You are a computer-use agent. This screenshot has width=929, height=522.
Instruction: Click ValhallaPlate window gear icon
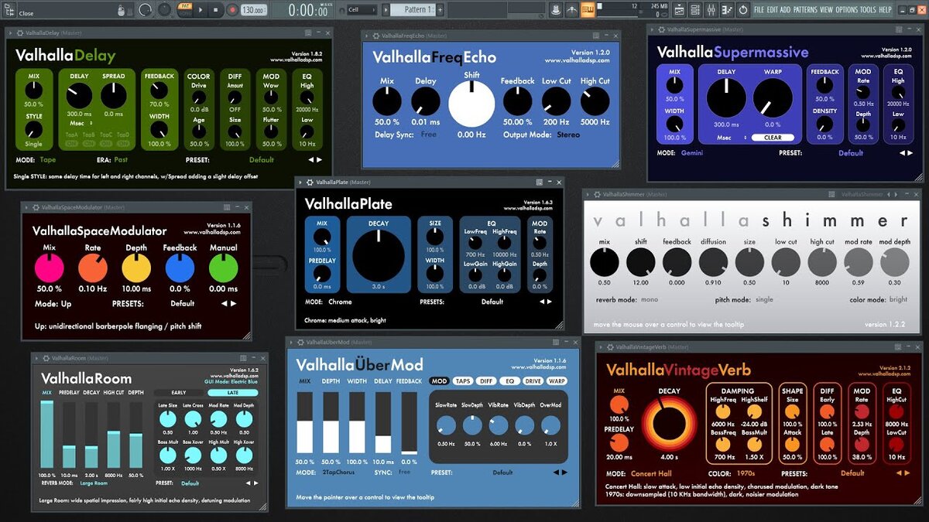[x=310, y=183]
